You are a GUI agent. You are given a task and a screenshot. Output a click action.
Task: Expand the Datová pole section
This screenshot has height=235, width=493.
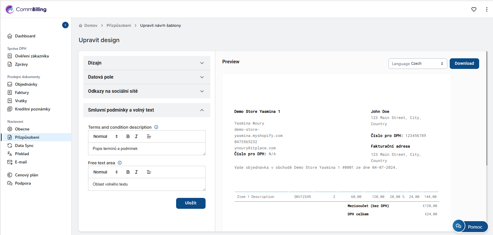pyautogui.click(x=147, y=77)
